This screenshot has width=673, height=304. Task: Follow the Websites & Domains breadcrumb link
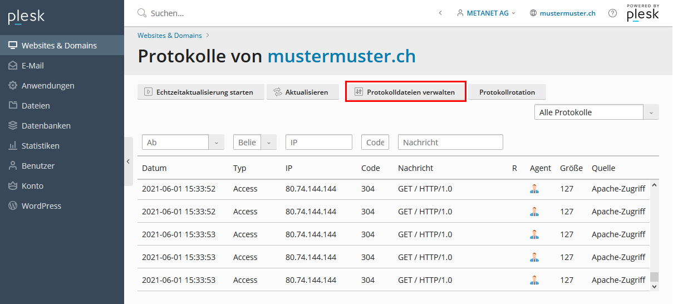click(x=170, y=36)
